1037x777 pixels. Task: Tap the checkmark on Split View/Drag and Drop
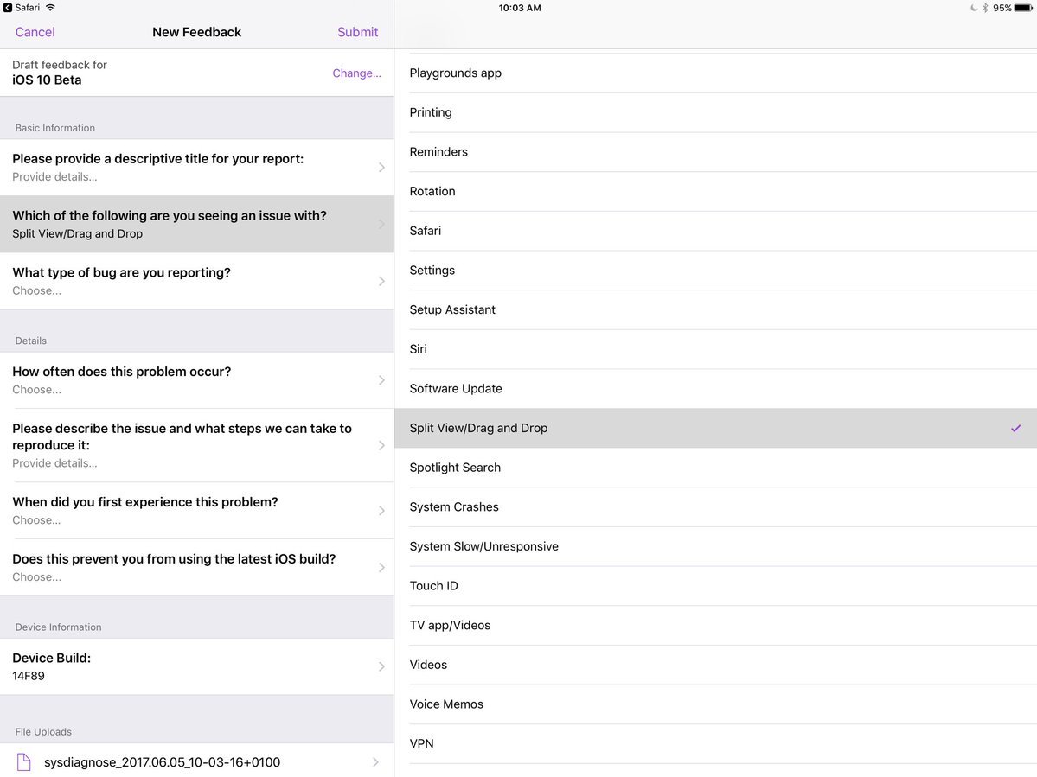click(x=1015, y=428)
